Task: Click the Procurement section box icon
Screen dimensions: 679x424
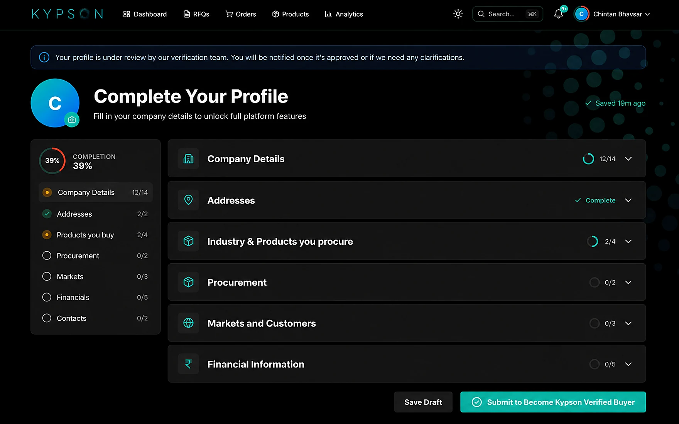Action: [x=188, y=282]
